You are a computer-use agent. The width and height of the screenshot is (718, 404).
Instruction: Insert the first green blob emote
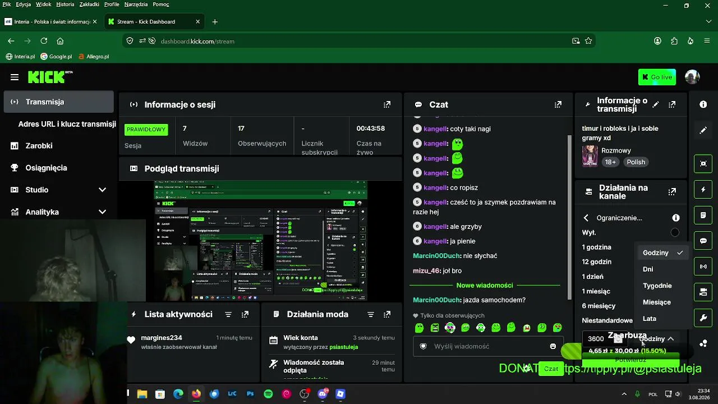tap(419, 328)
